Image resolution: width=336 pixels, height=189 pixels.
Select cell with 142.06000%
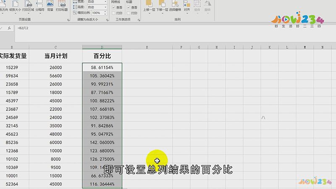coord(102,142)
